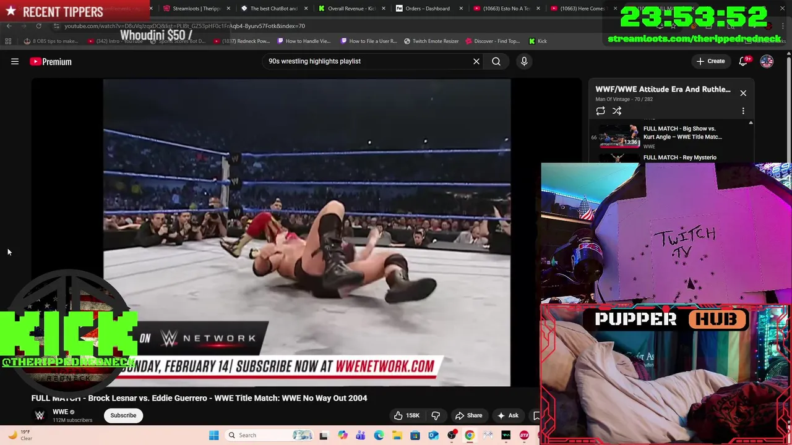Open the account avatar menu

tap(767, 61)
